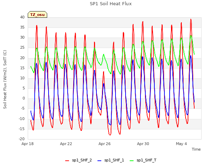Click the 10 y-axis tick label
The height and width of the screenshot is (167, 222).
tap(22, 78)
